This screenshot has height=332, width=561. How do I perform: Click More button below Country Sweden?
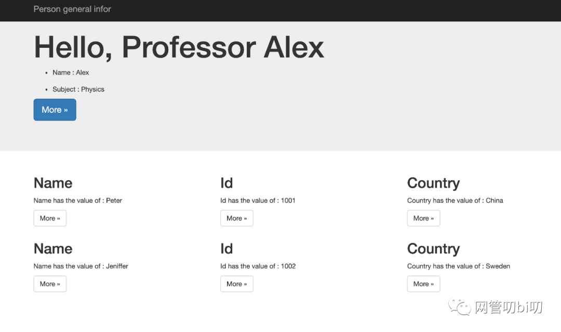click(424, 284)
